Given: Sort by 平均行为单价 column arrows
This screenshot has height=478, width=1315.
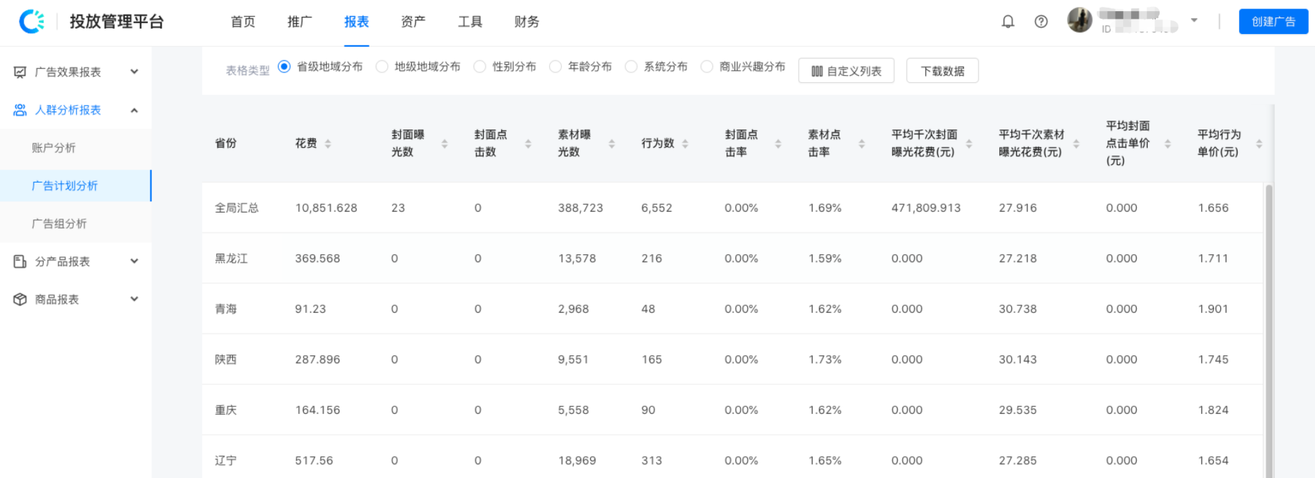Looking at the screenshot, I should [x=1259, y=144].
